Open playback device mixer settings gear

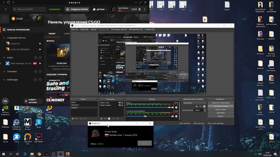(x=176, y=116)
